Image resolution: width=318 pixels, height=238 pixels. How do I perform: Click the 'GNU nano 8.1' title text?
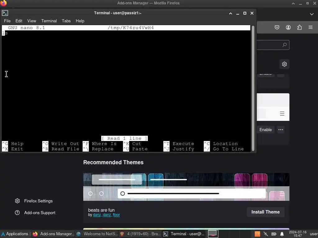26,28
